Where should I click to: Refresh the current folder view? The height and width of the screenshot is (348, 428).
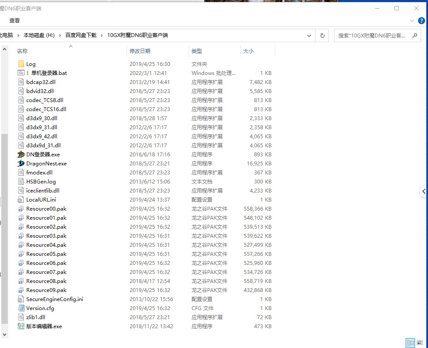tap(323, 35)
